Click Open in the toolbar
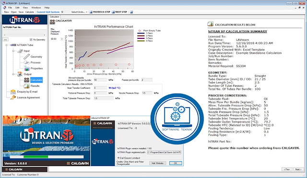The height and width of the screenshot is (178, 307). click(x=14, y=12)
